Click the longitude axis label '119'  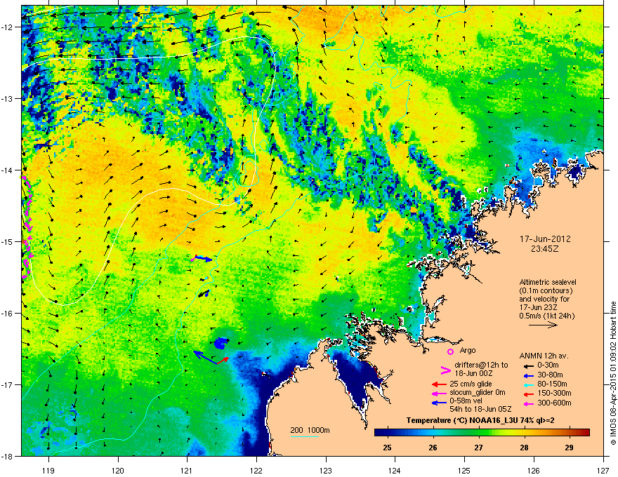pos(48,470)
